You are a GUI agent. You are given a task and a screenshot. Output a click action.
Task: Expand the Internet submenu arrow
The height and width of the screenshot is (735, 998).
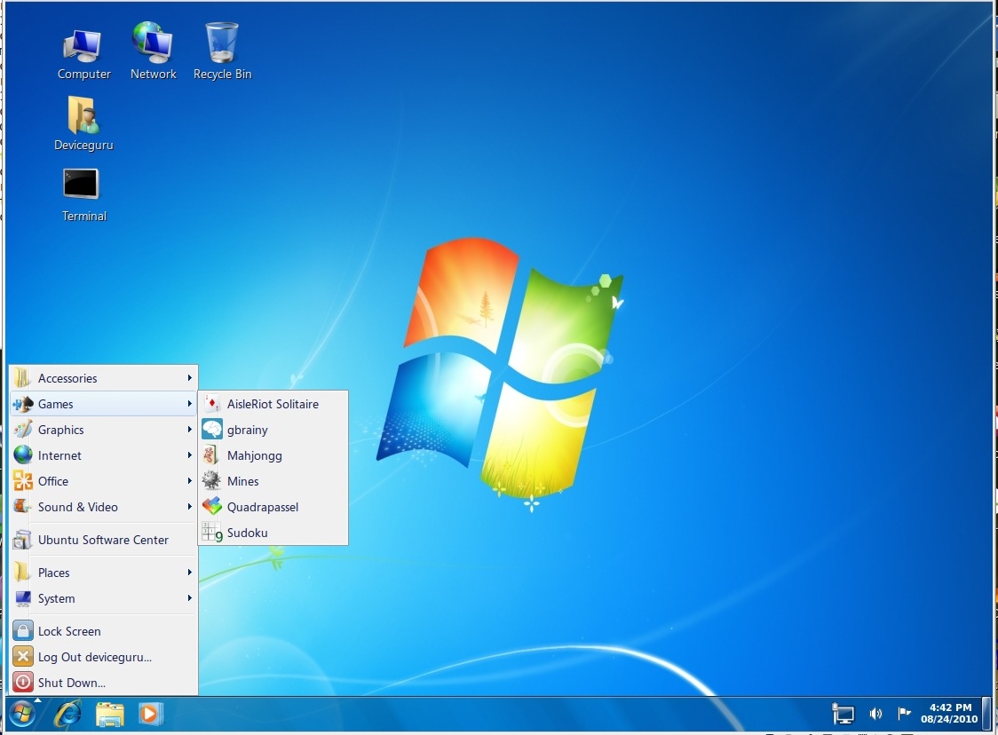click(x=189, y=455)
